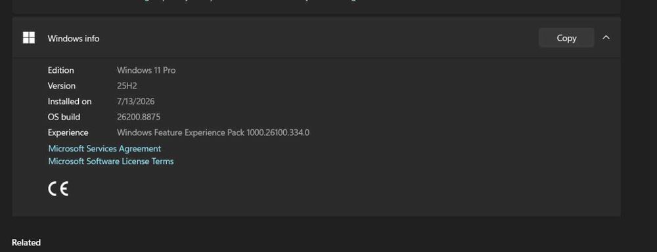Select the Version label
657x252 pixels.
(x=62, y=86)
